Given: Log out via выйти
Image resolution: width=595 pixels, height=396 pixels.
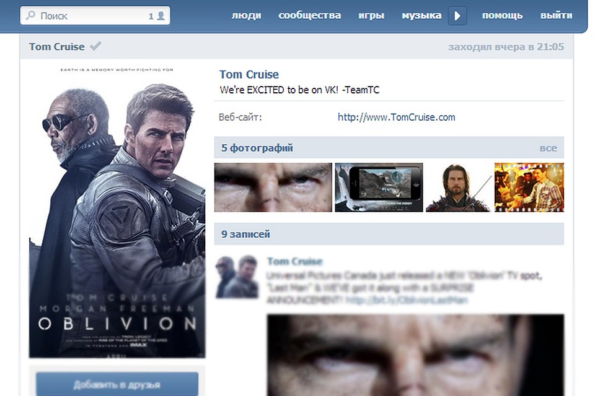Looking at the screenshot, I should point(557,15).
